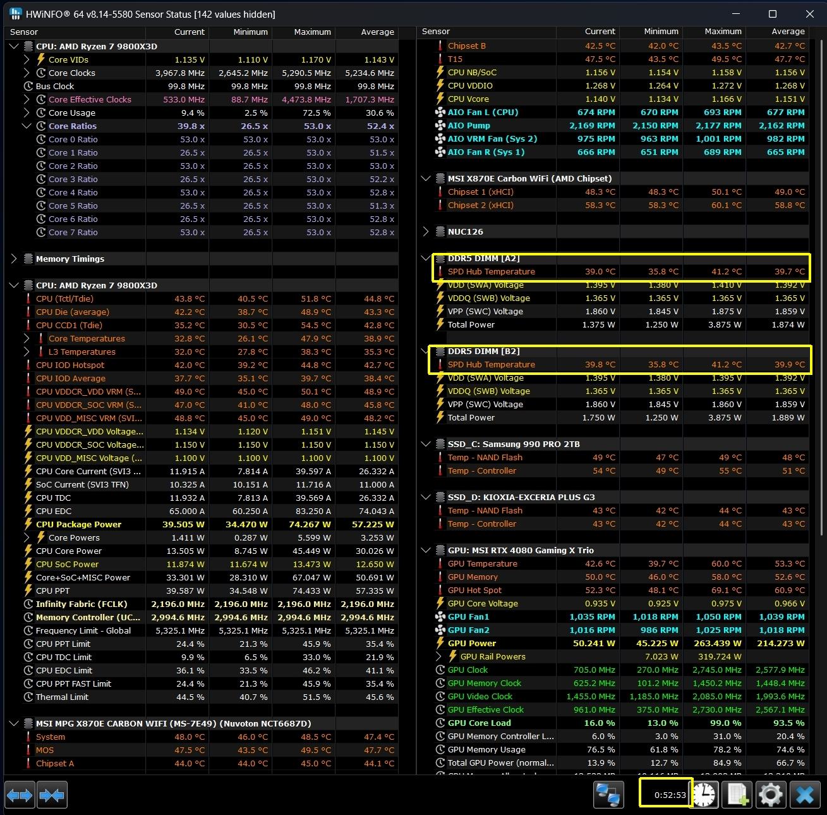
Task: Click the expand columns arrows button
Action: pyautogui.click(x=19, y=795)
